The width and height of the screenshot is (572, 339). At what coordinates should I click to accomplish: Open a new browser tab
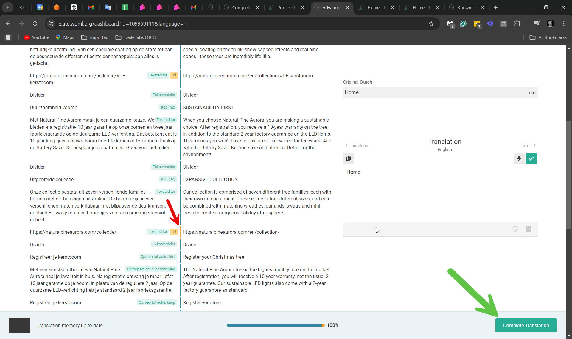pos(495,7)
